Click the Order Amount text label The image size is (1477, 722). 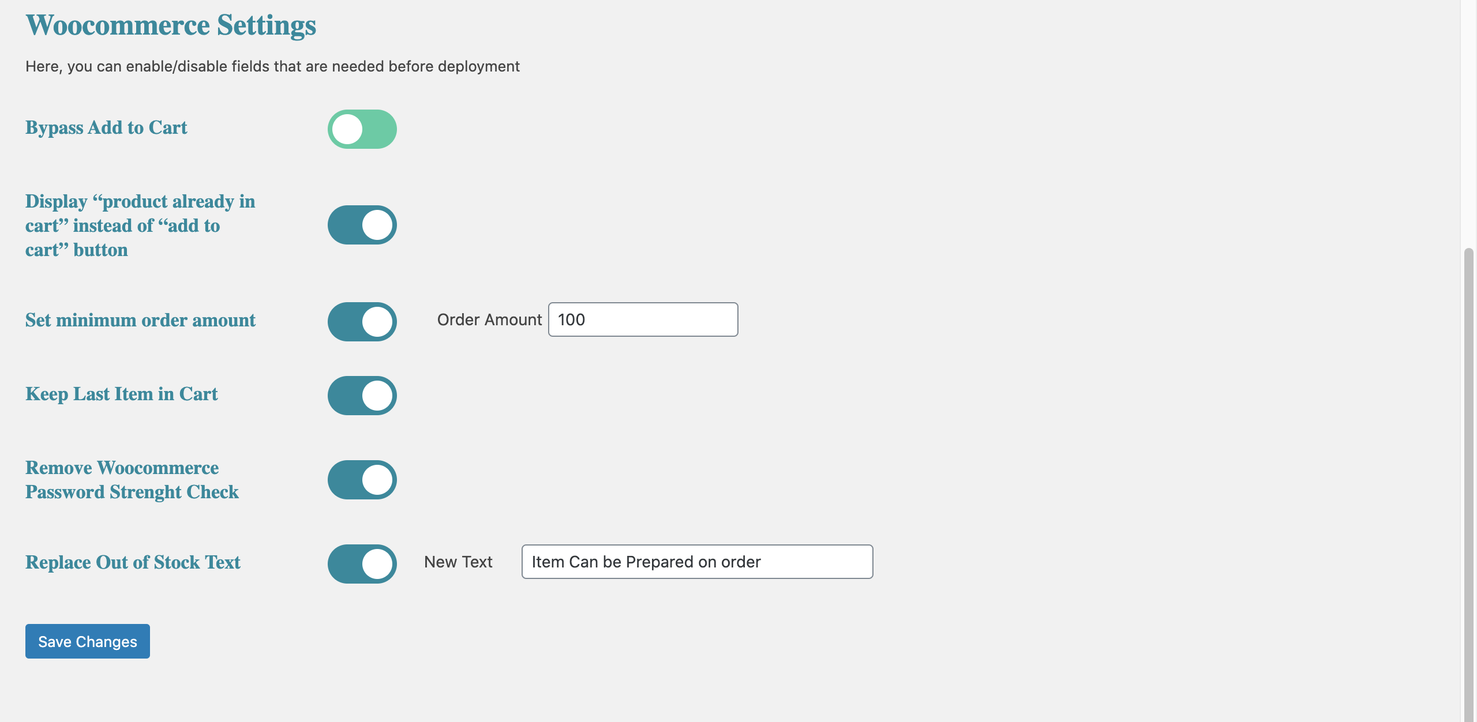[489, 319]
